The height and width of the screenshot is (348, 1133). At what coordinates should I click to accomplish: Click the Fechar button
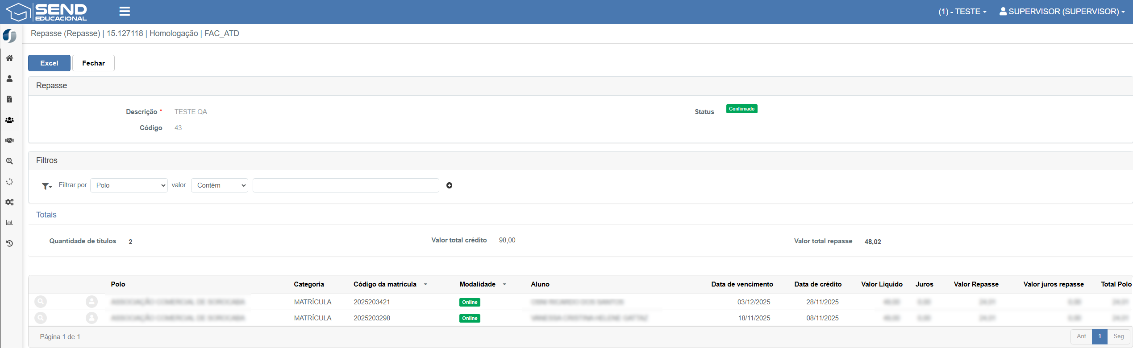pos(93,63)
